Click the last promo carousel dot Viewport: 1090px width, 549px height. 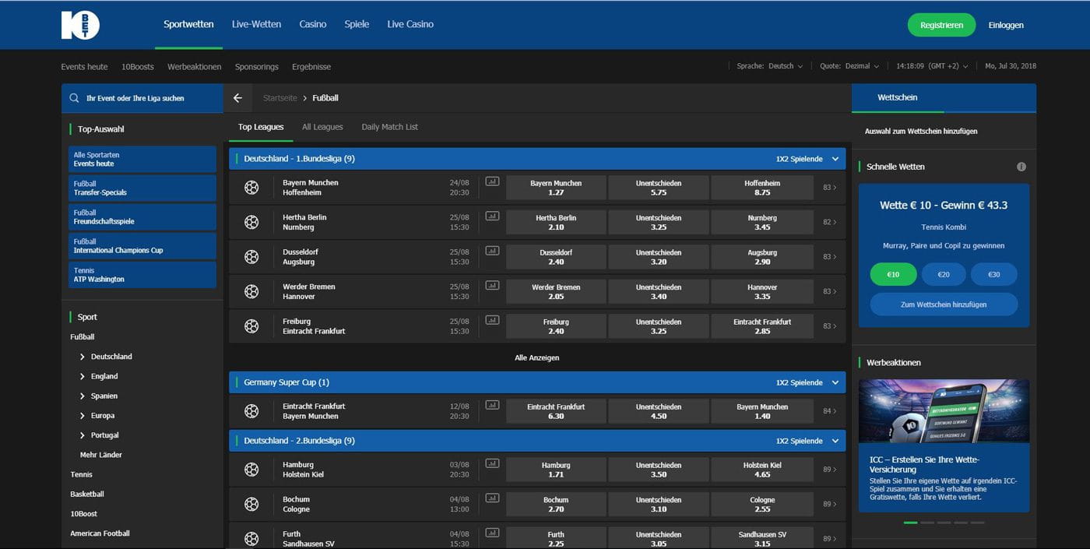click(x=978, y=523)
